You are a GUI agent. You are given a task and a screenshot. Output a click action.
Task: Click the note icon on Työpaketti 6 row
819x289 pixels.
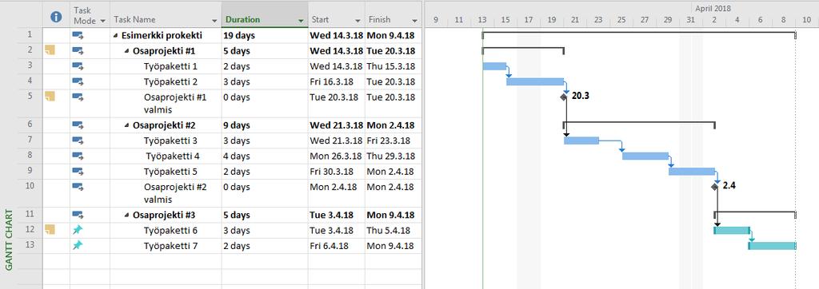pyautogui.click(x=50, y=230)
